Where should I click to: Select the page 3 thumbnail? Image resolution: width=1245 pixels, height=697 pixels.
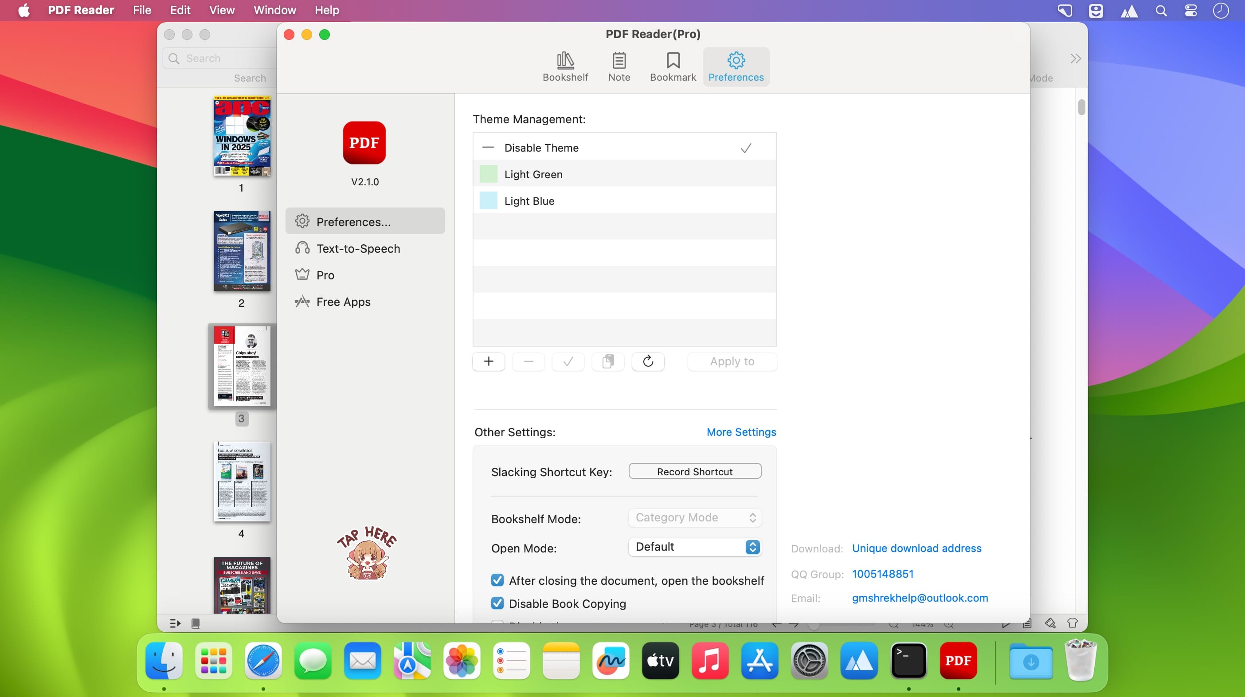(x=242, y=366)
